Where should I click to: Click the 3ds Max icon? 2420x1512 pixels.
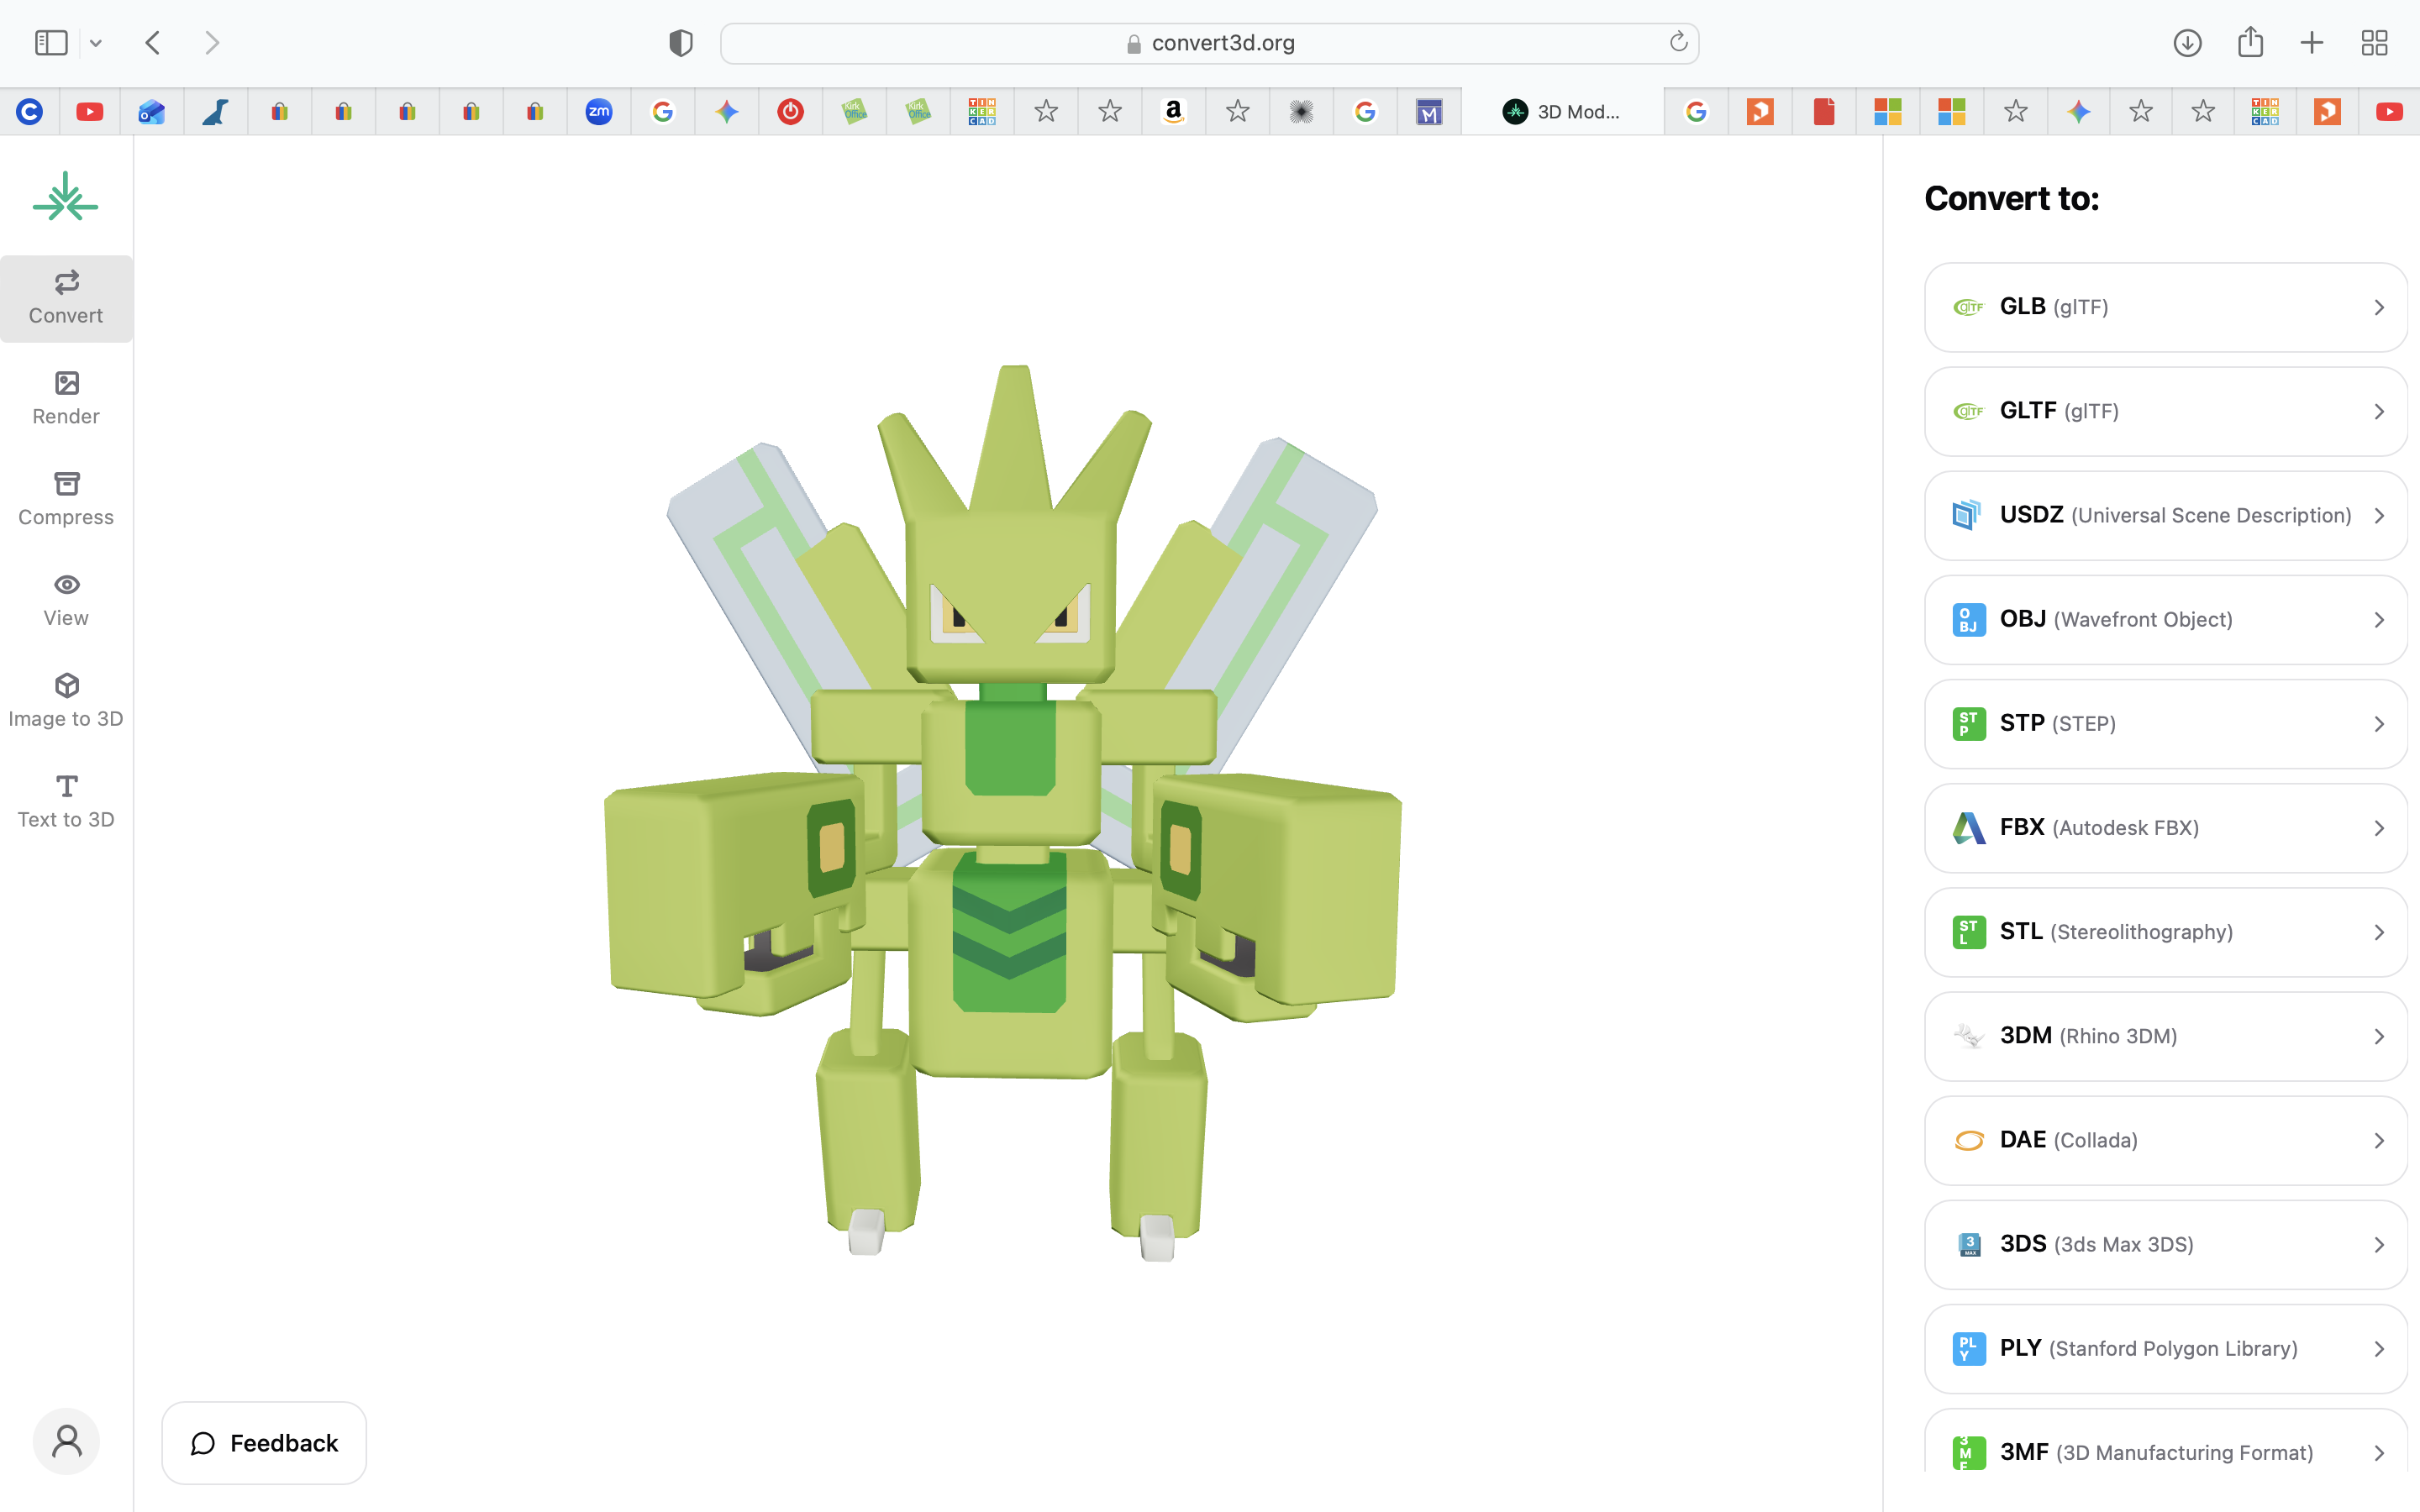(1968, 1244)
